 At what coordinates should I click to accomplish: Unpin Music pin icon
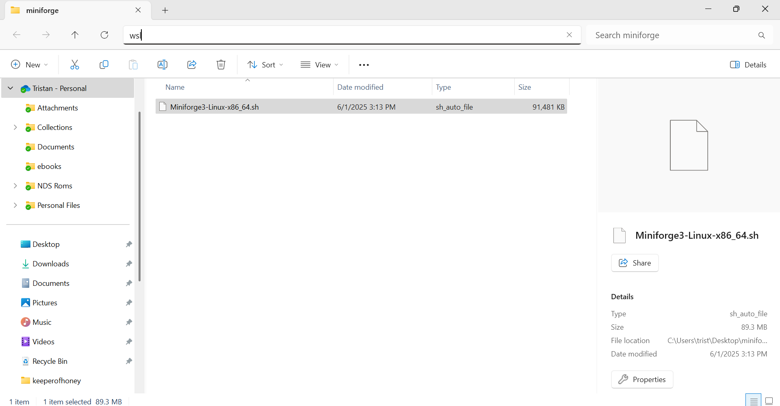tap(129, 322)
